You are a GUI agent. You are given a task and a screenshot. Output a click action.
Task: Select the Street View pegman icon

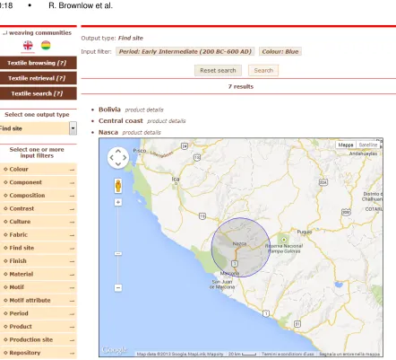118,186
